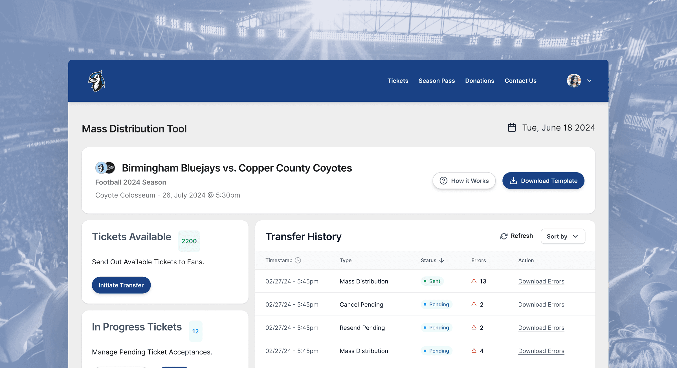Viewport: 677px width, 368px height.
Task: Click the circular refresh arrows icon
Action: click(x=504, y=236)
